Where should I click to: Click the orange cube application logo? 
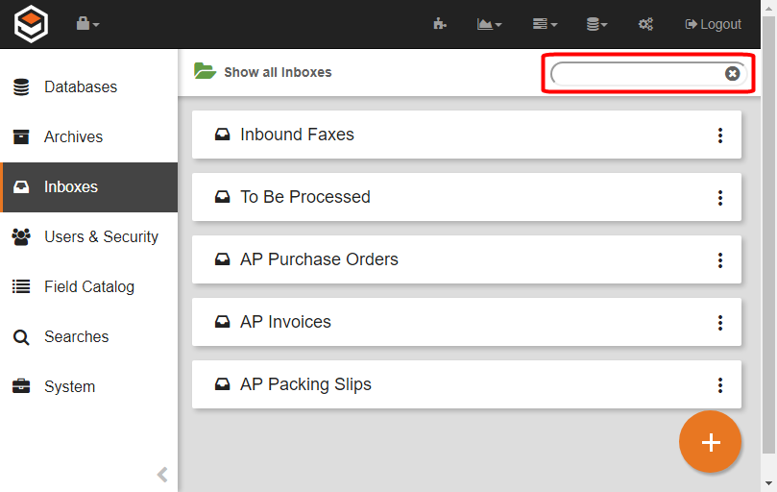pyautogui.click(x=31, y=24)
